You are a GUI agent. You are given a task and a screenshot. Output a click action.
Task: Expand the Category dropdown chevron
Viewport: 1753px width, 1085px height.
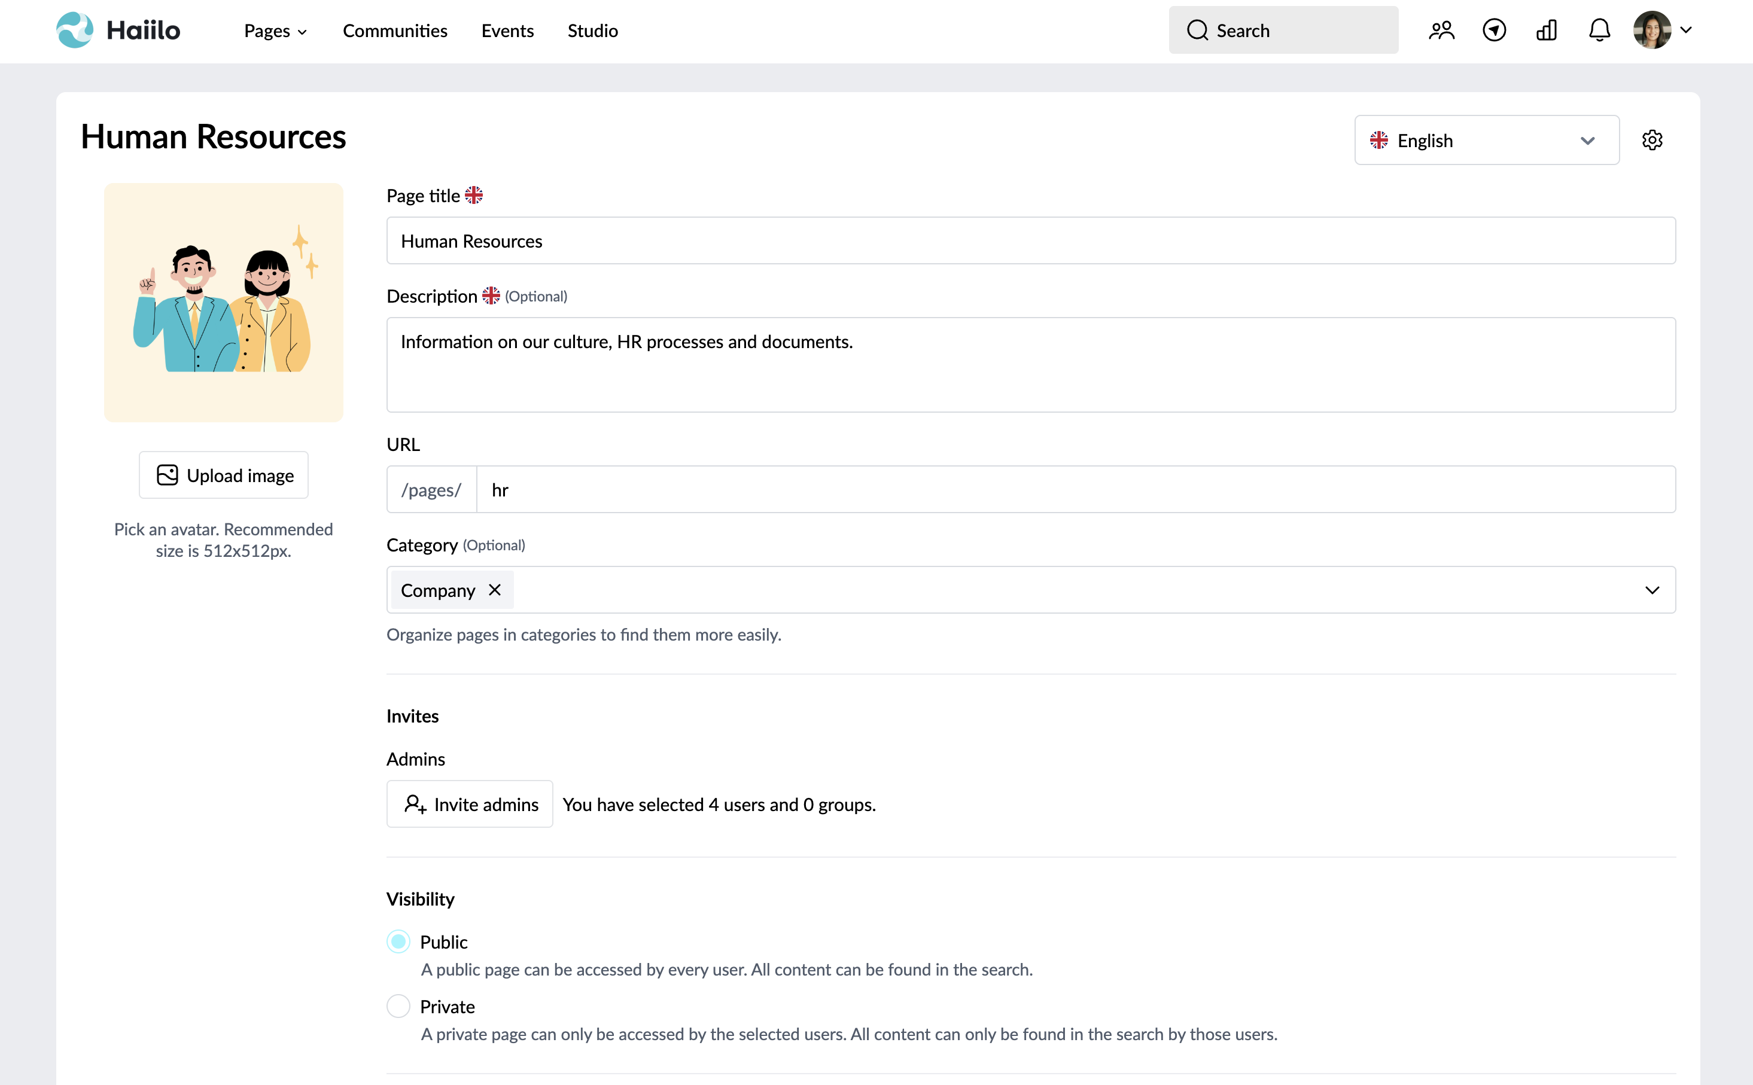click(1652, 590)
